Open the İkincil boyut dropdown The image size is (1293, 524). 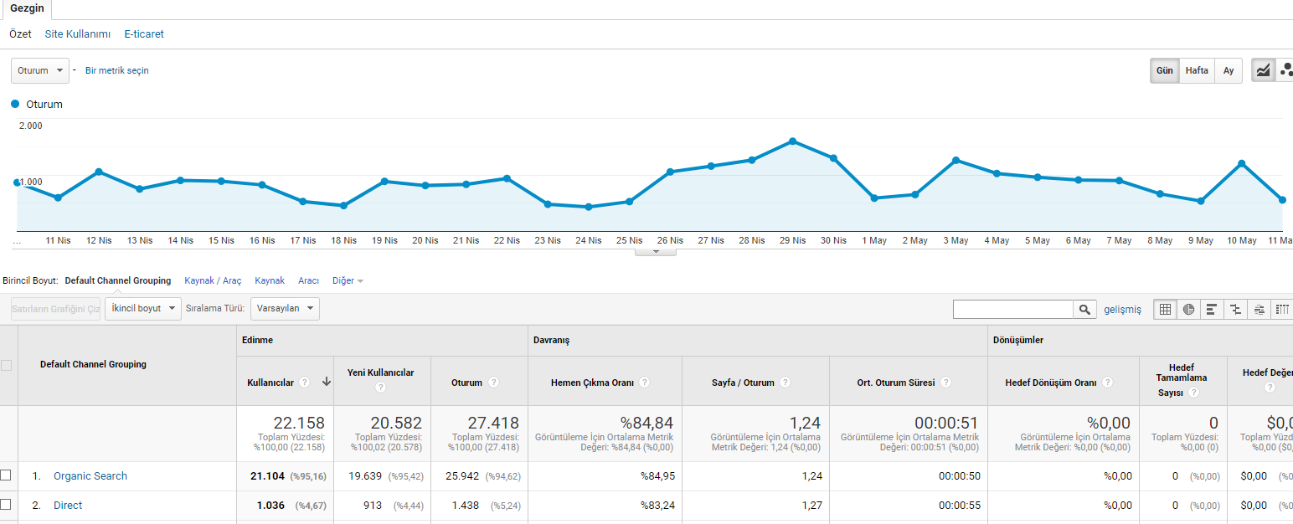point(143,308)
